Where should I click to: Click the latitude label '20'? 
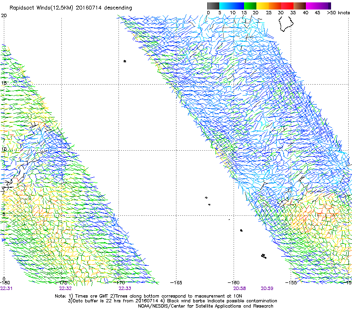[4, 16]
